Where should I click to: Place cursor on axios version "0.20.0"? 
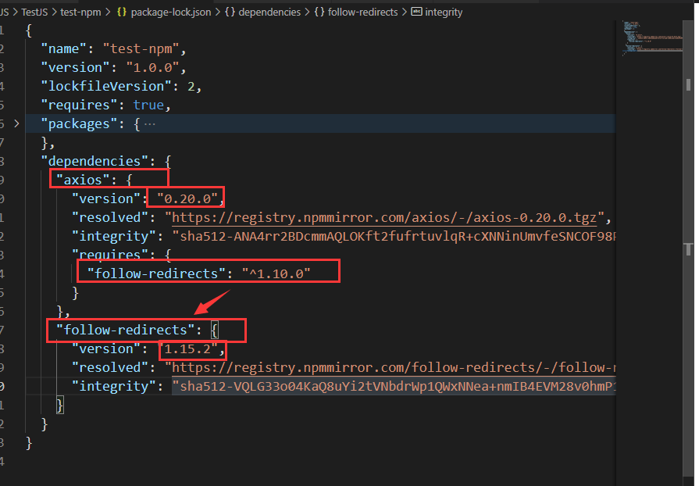191,198
